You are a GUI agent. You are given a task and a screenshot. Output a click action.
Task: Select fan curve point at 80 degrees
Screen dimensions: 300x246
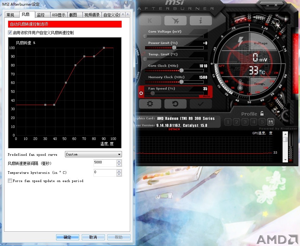click(94, 56)
